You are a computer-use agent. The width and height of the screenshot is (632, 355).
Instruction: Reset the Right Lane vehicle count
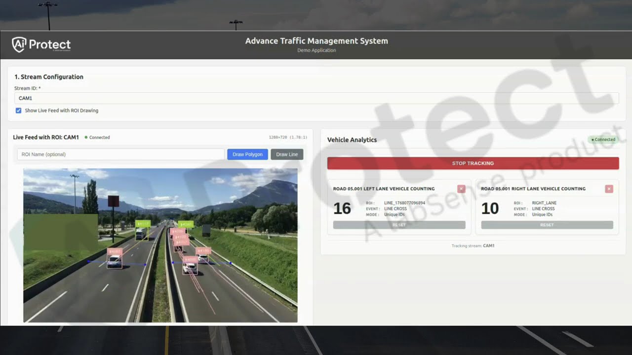click(547, 225)
